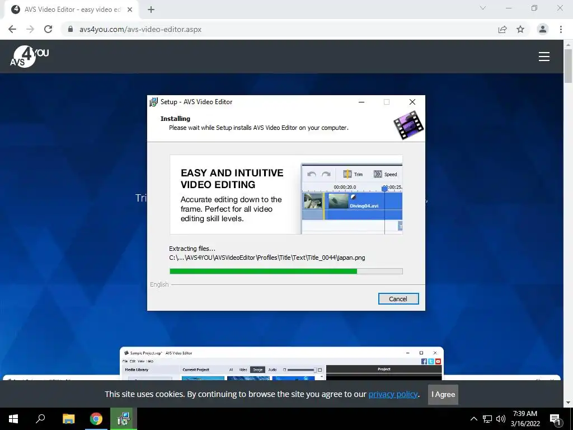Open the Chrome profile avatar
Screen dimensions: 573x430
click(x=543, y=29)
